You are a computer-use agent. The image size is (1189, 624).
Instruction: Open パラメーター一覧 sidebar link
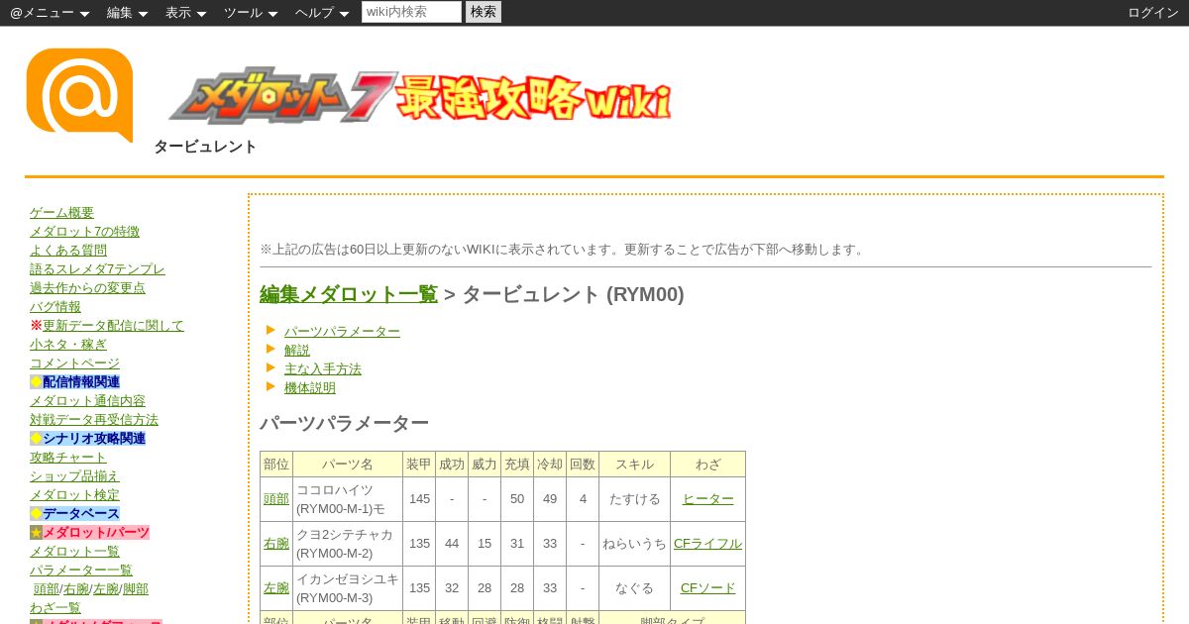tap(81, 571)
